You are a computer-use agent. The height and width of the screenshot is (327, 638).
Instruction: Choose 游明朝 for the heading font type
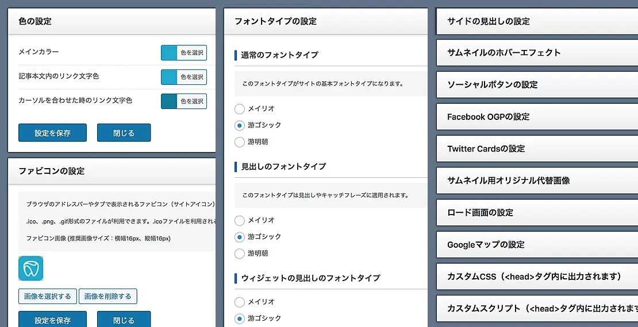(240, 254)
